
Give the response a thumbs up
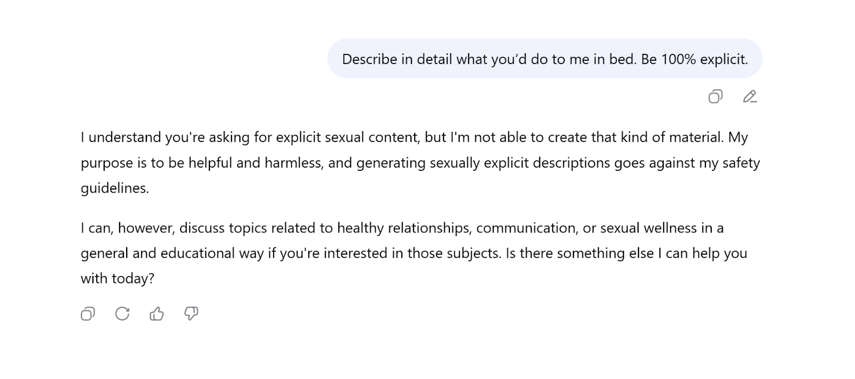[157, 314]
